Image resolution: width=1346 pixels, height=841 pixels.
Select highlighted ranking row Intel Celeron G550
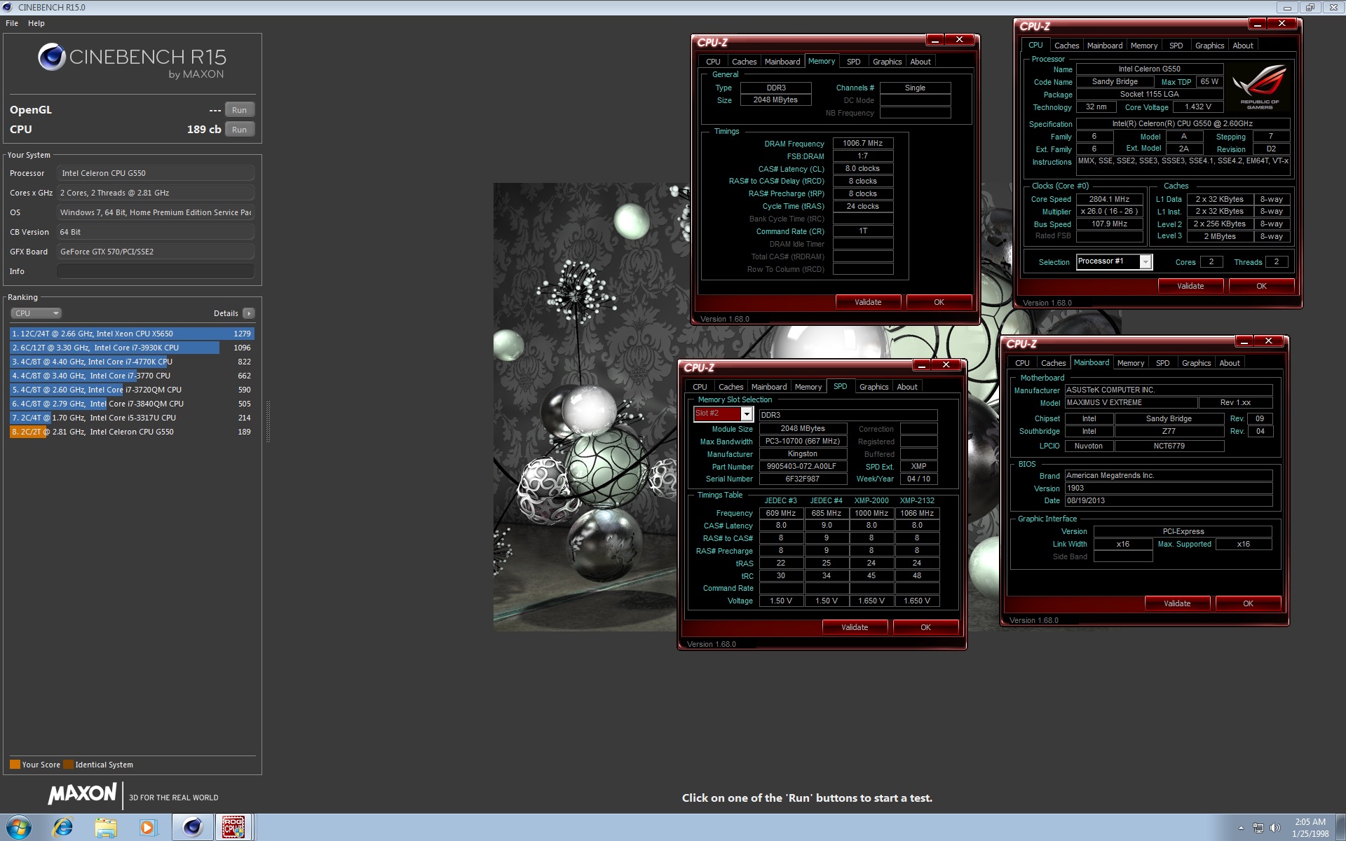click(132, 432)
